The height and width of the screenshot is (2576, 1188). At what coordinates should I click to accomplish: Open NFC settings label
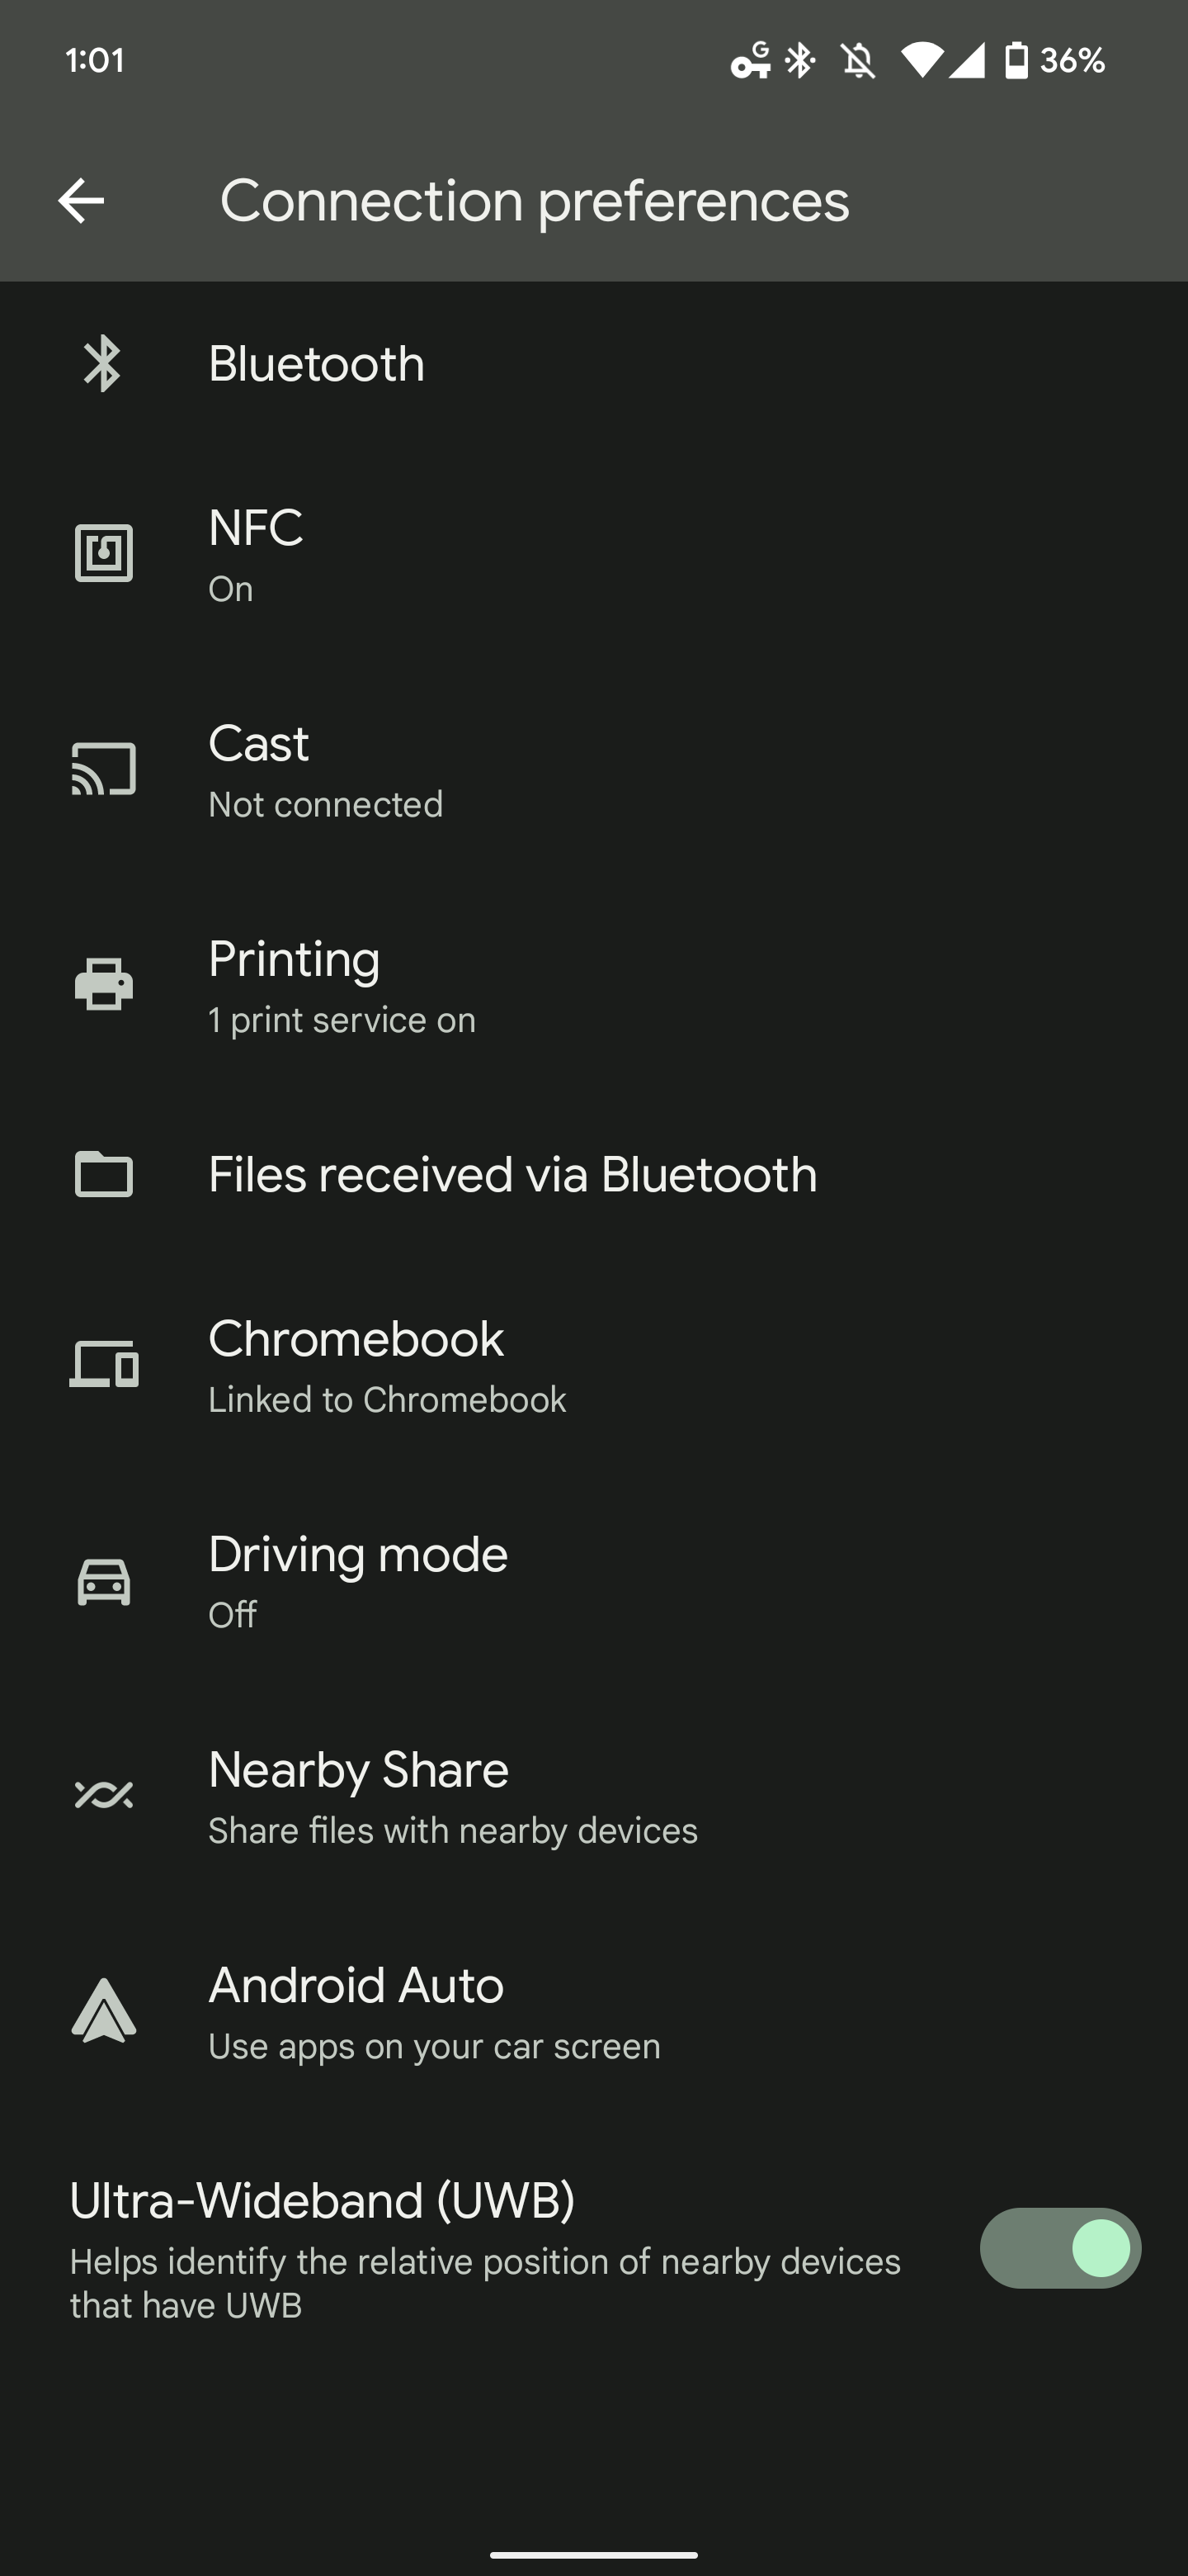256,528
